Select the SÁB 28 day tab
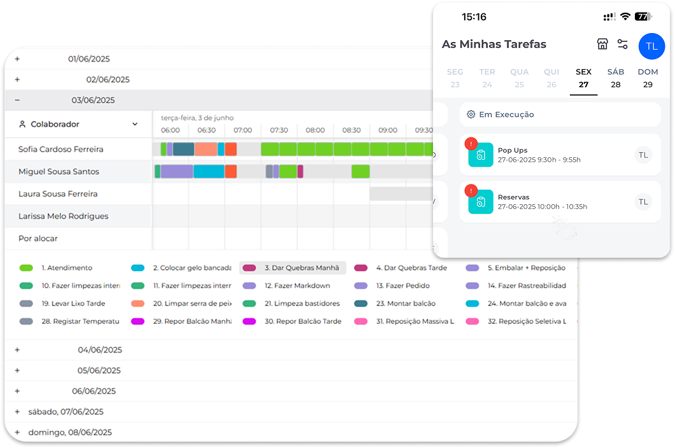The image size is (675, 448). [616, 78]
